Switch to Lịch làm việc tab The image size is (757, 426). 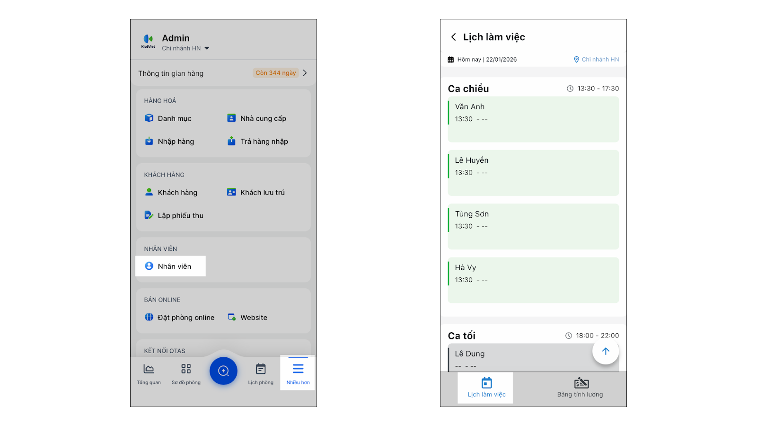pos(486,388)
